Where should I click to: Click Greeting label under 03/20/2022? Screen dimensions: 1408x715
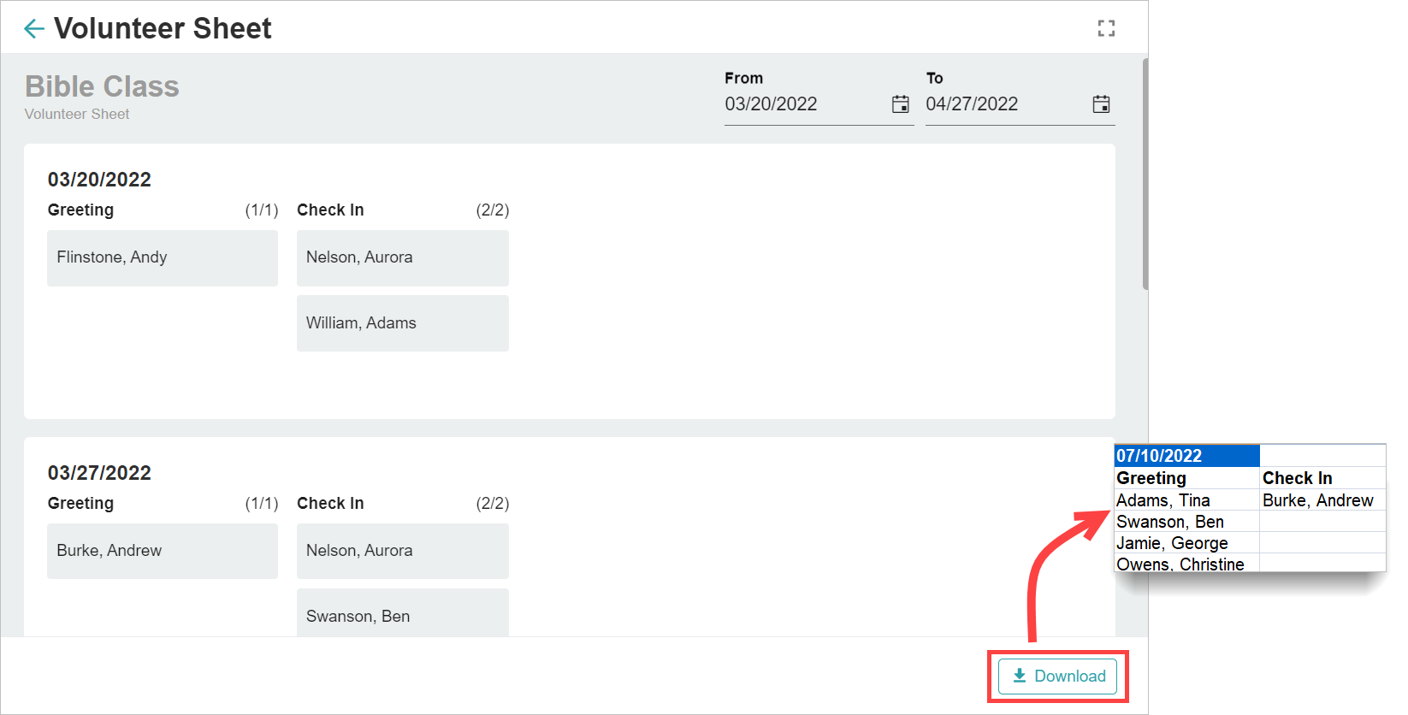[80, 210]
